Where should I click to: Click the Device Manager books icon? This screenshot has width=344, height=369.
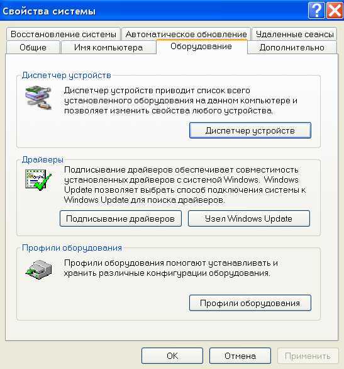[38, 98]
